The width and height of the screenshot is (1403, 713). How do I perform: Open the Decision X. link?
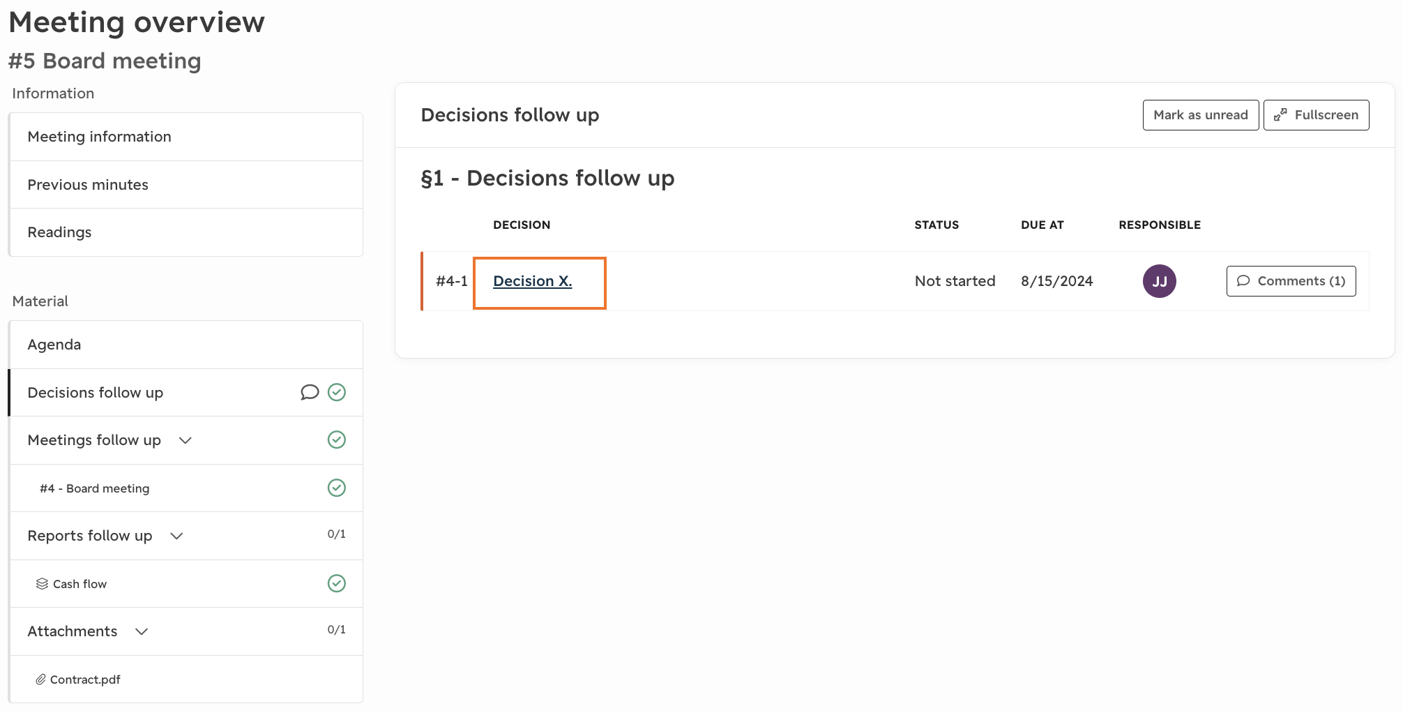pyautogui.click(x=533, y=281)
